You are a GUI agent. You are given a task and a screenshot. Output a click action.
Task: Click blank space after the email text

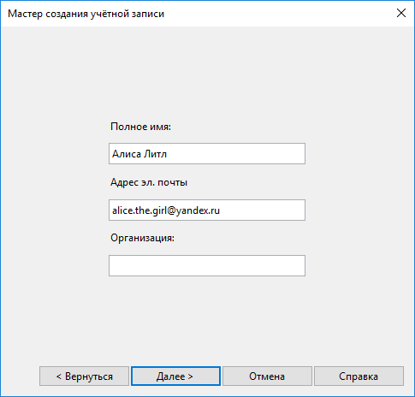coord(262,210)
